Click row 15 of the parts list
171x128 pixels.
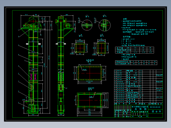pos(138,71)
